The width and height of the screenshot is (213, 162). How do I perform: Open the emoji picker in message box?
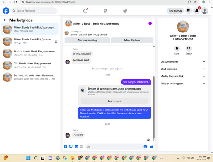pos(145,147)
